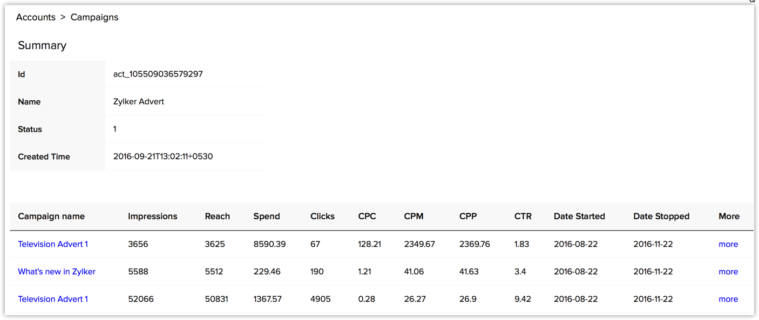Click the Date Started column header
Image resolution: width=759 pixels, height=320 pixels.
click(x=579, y=216)
